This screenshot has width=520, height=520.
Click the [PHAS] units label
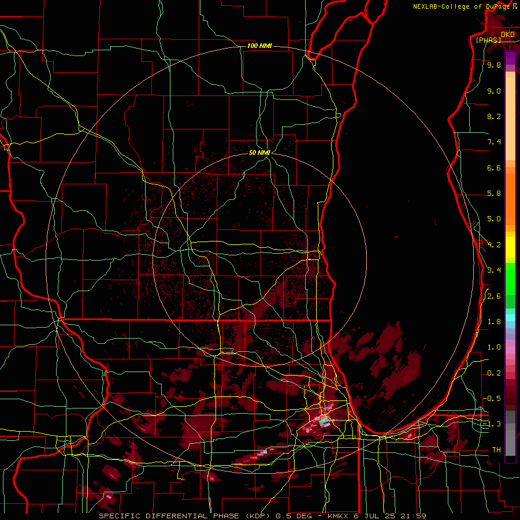(488, 40)
